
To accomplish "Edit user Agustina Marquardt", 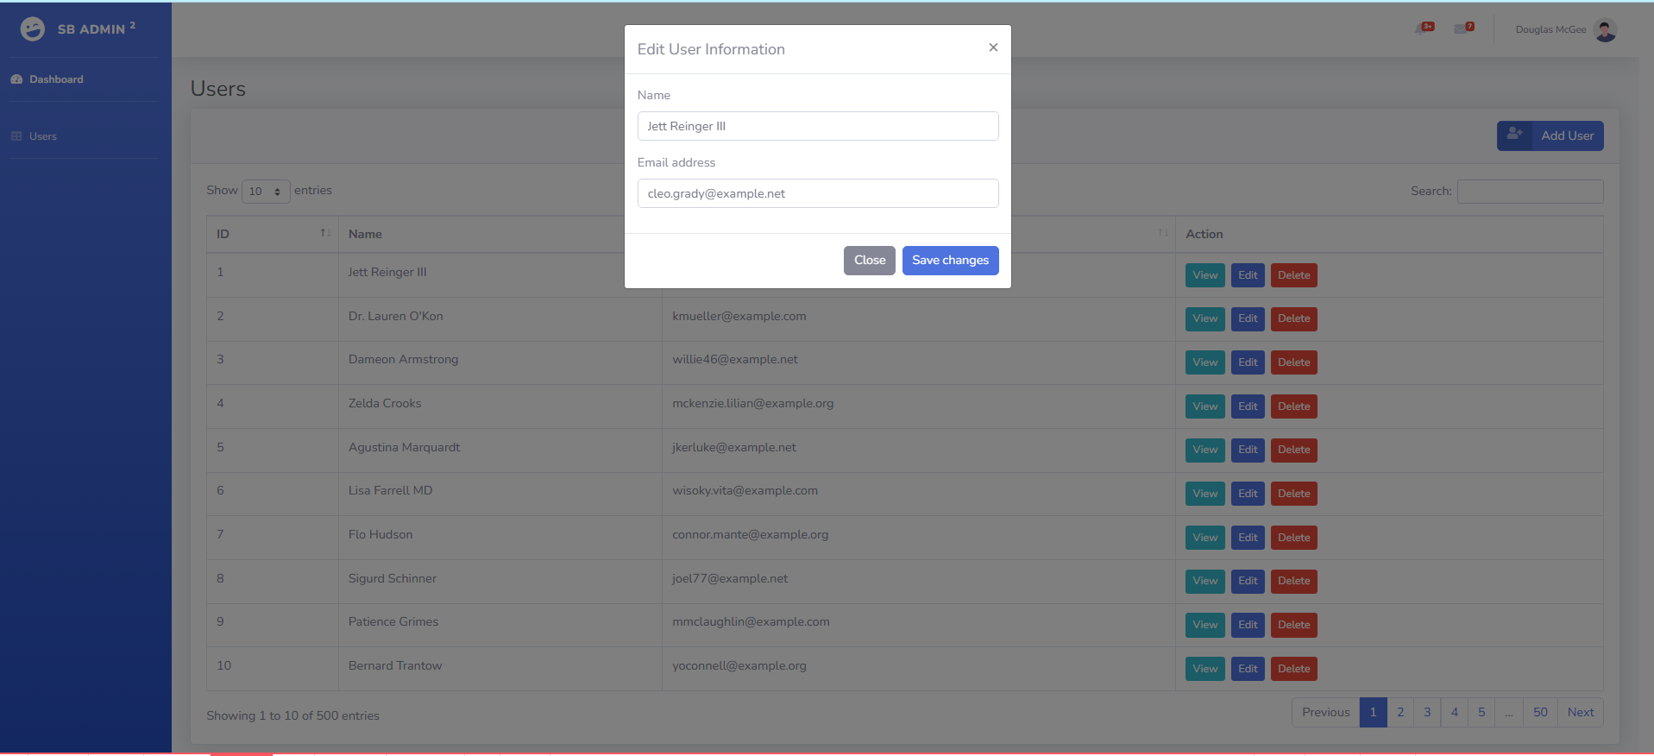I will pyautogui.click(x=1248, y=450).
